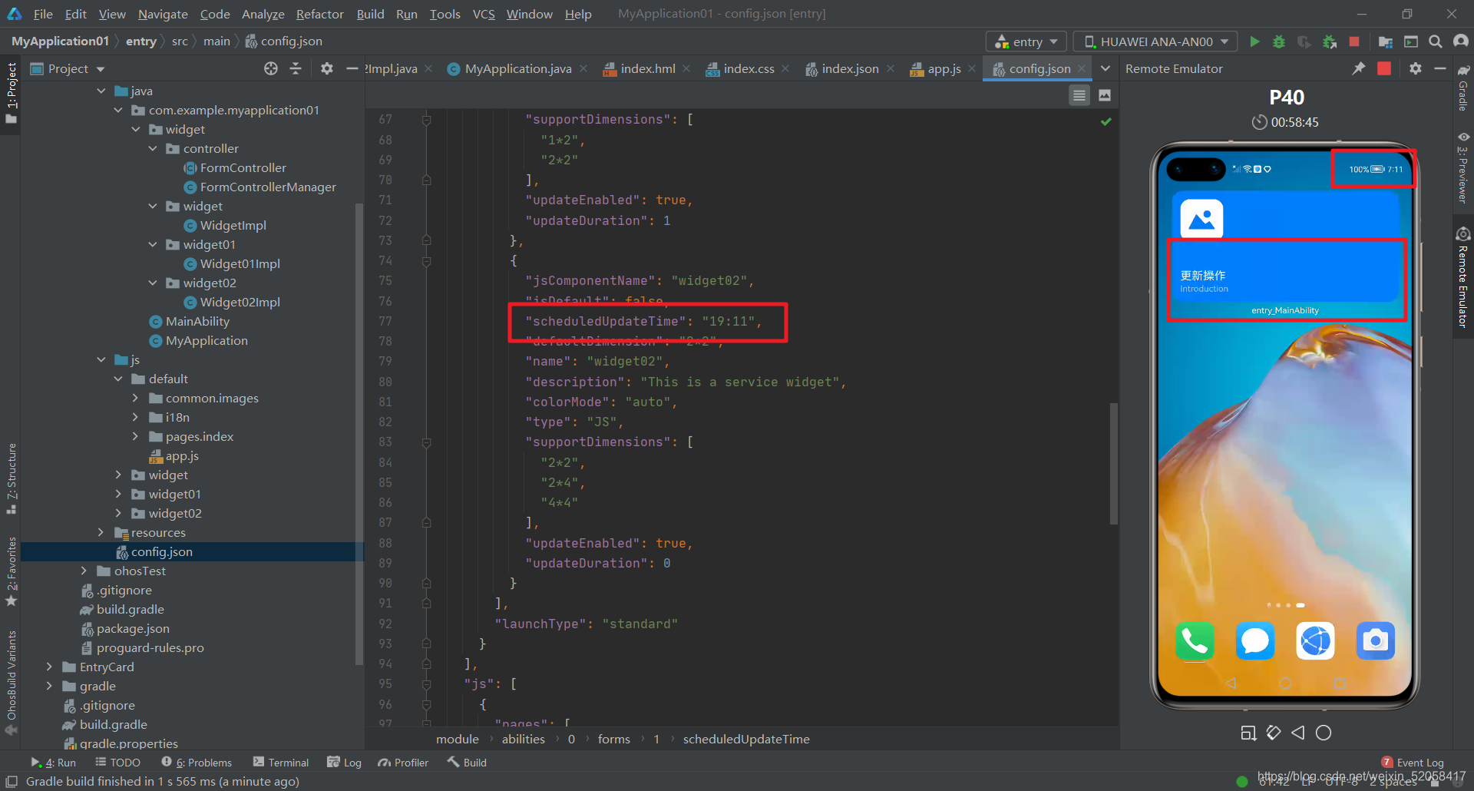Open the 6: Problems panel
This screenshot has height=791, width=1474.
197,763
